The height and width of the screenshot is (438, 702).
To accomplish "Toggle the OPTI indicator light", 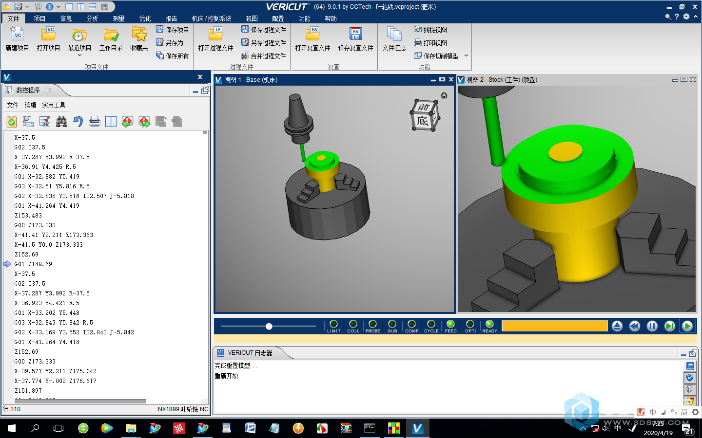I will pyautogui.click(x=470, y=324).
